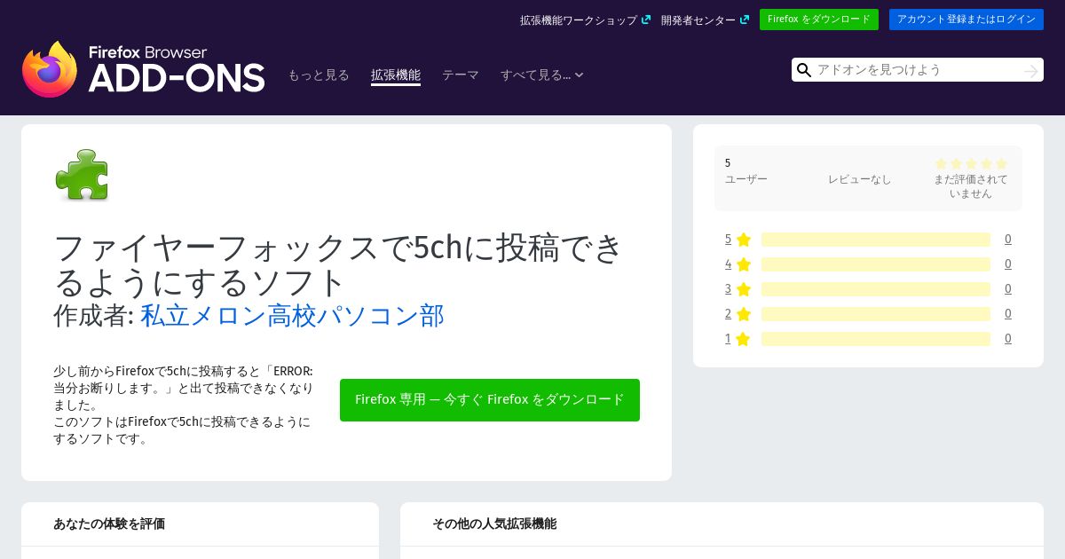Open author 私立メロン高校パソコン部 link
The width and height of the screenshot is (1065, 559).
click(292, 315)
